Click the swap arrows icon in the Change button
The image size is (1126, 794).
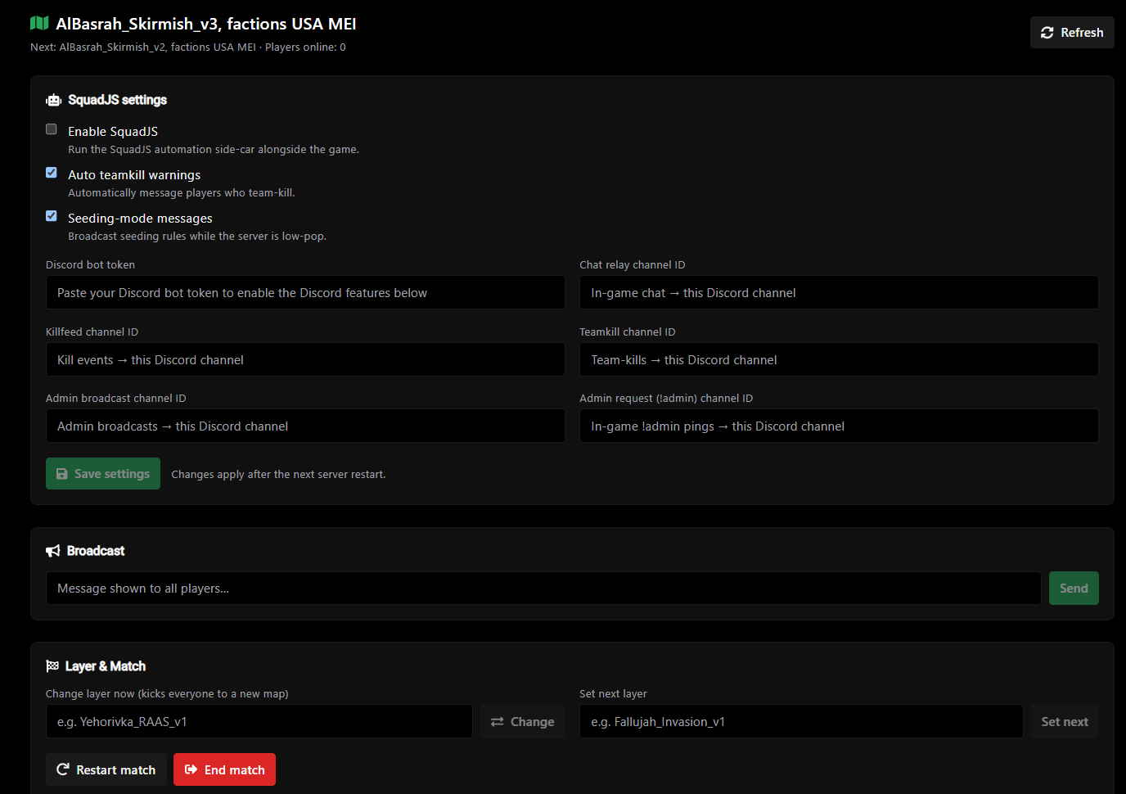tap(497, 722)
